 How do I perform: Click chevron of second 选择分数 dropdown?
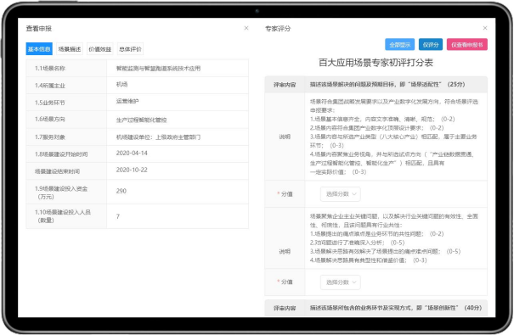[354, 282]
